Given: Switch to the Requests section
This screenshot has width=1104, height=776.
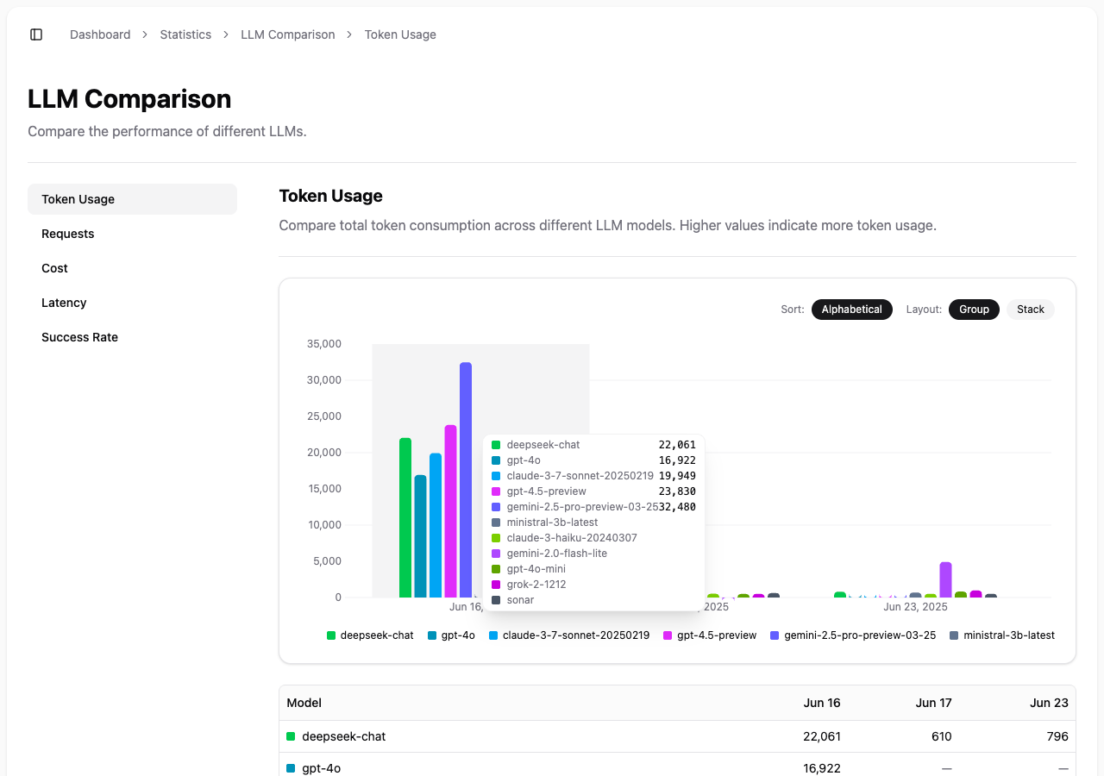Looking at the screenshot, I should click(132, 234).
